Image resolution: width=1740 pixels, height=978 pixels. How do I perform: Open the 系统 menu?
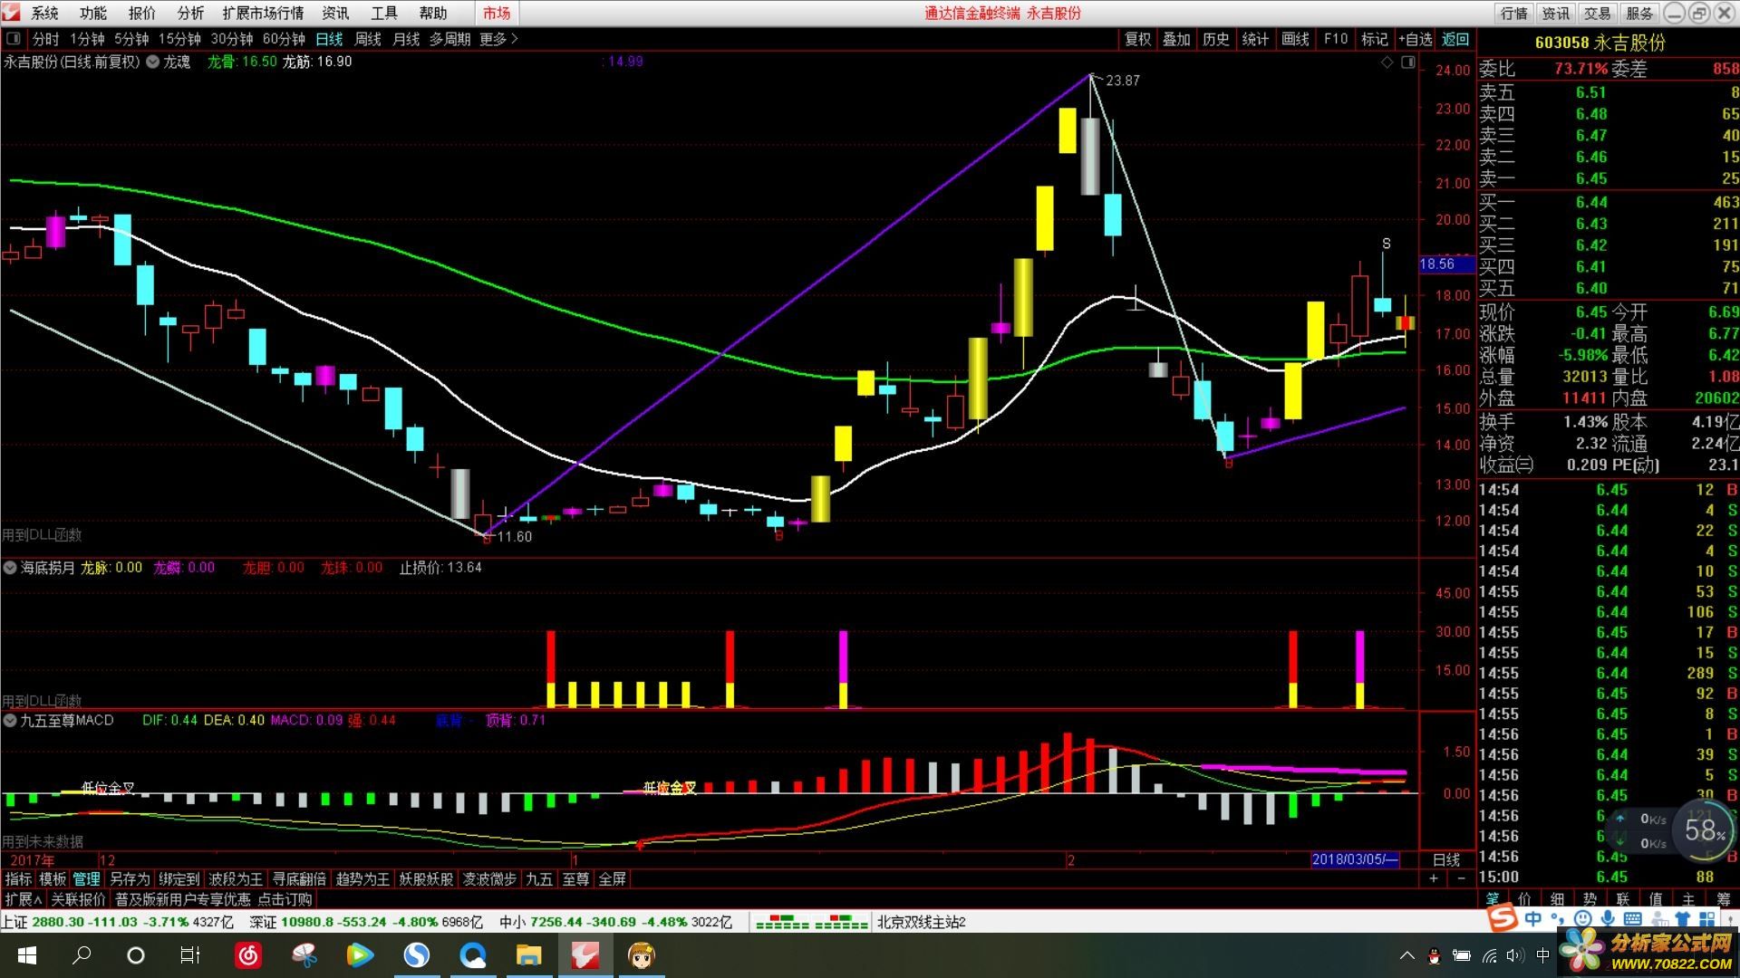tap(44, 13)
